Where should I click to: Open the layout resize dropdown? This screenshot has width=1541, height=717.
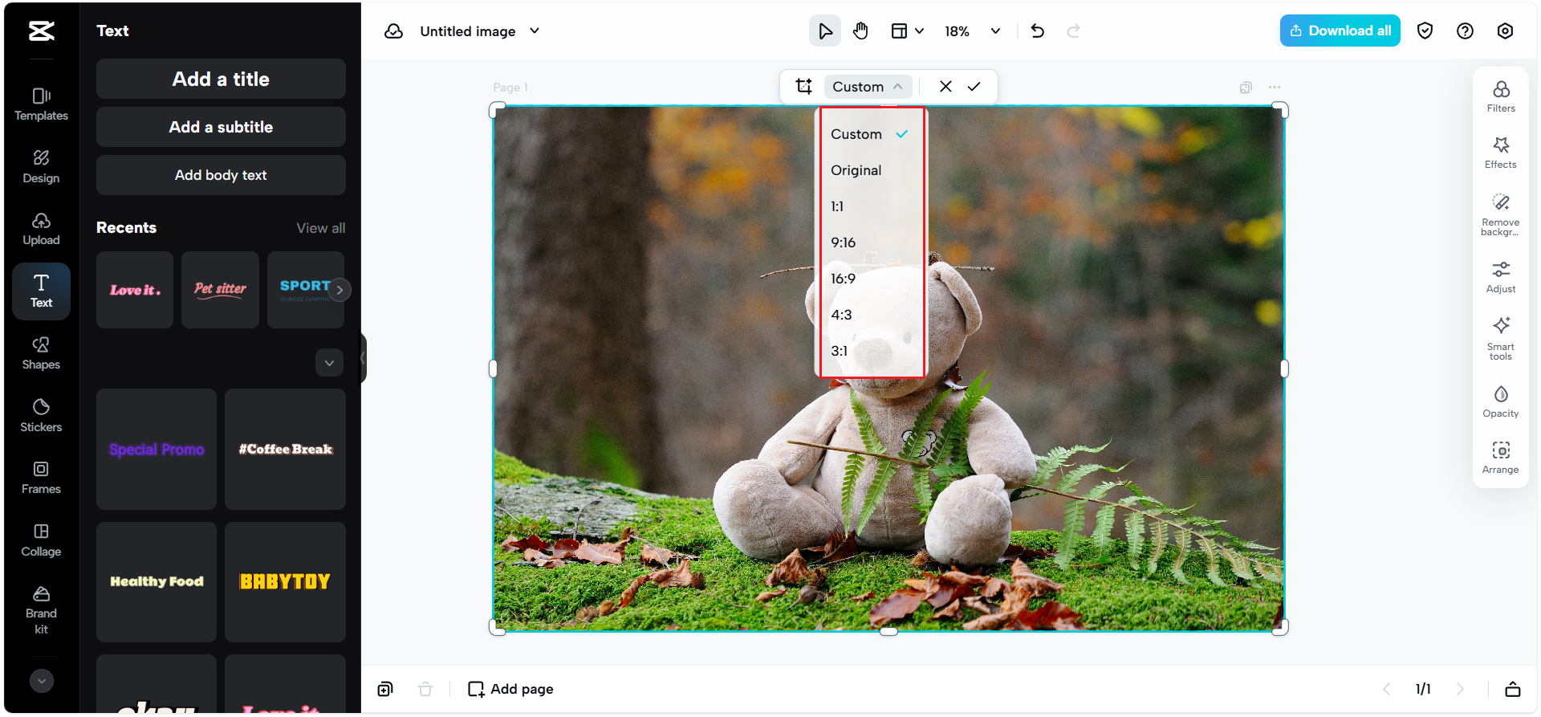coord(908,31)
